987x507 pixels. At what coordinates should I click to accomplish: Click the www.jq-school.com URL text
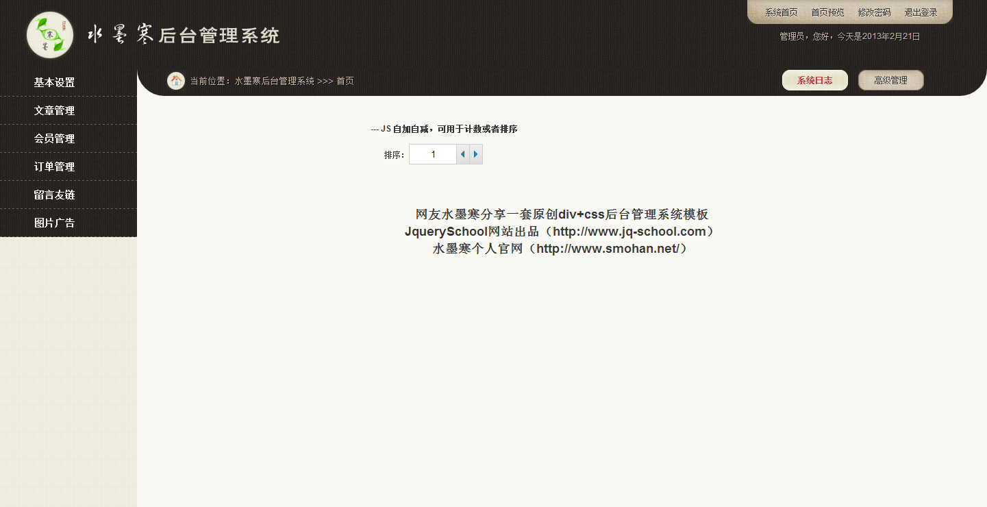[x=629, y=232]
